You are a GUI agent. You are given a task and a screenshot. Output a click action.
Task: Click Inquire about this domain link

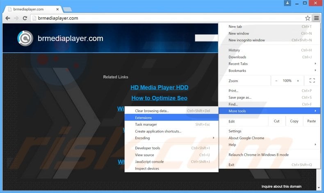(281, 186)
